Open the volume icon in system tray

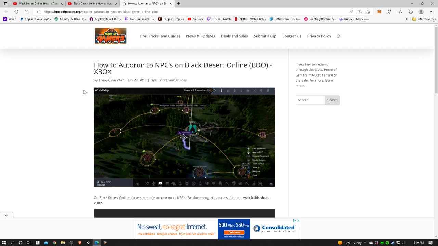pyautogui.click(x=403, y=243)
